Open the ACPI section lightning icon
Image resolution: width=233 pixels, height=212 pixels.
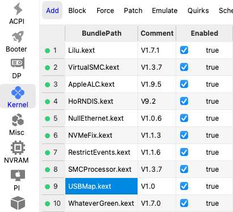click(x=18, y=9)
